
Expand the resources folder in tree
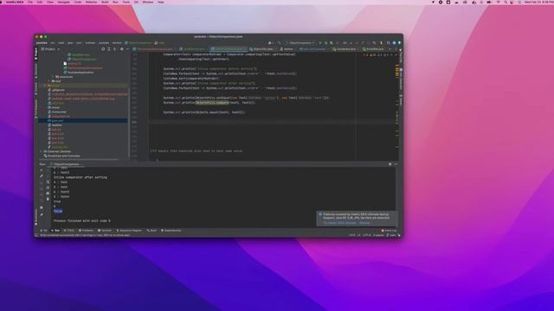(53, 77)
